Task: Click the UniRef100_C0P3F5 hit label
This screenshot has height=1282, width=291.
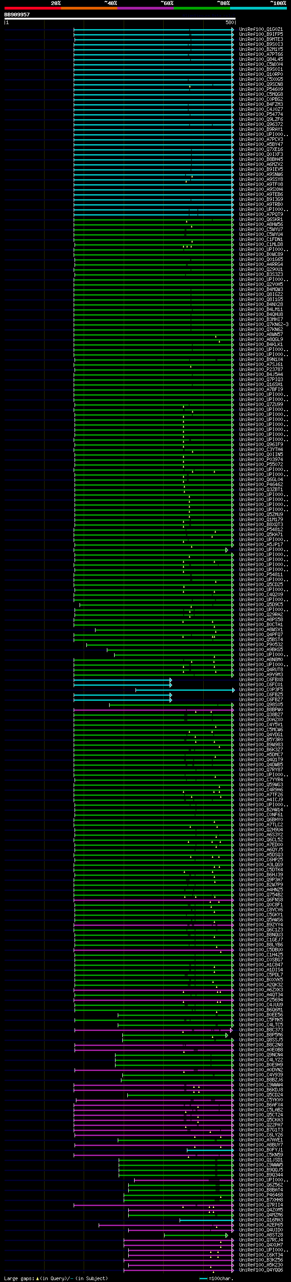Action: [x=261, y=690]
